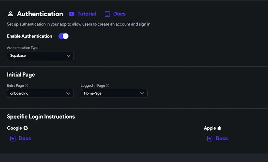Click the Google Docs document icon

(x=13, y=139)
